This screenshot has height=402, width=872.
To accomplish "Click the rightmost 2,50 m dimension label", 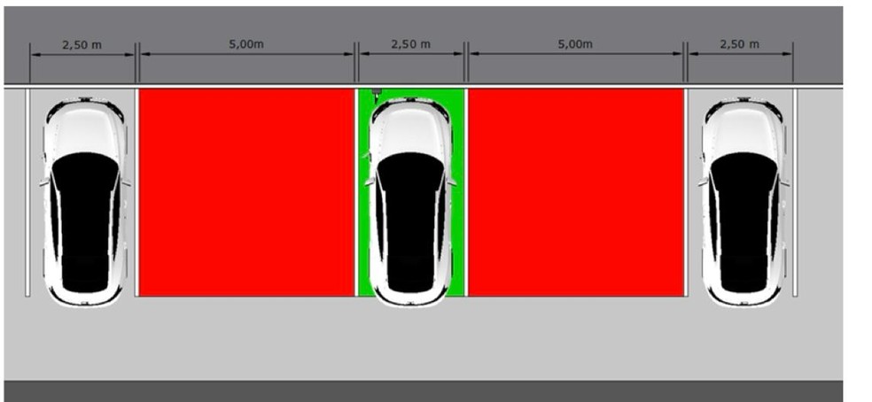I will [740, 44].
